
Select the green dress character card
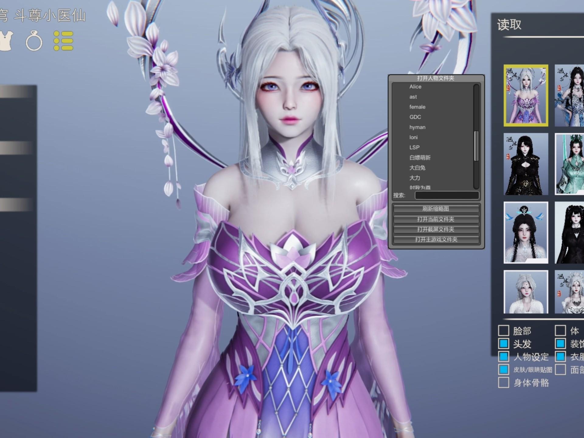coord(569,164)
